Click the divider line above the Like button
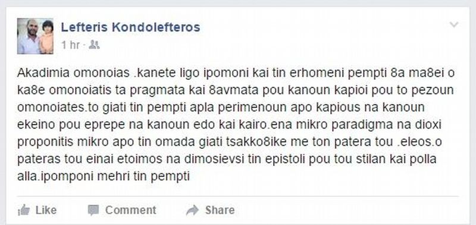 point(238,196)
